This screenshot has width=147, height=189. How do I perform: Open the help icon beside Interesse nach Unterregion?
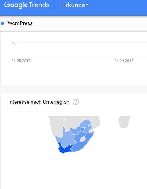click(x=76, y=102)
